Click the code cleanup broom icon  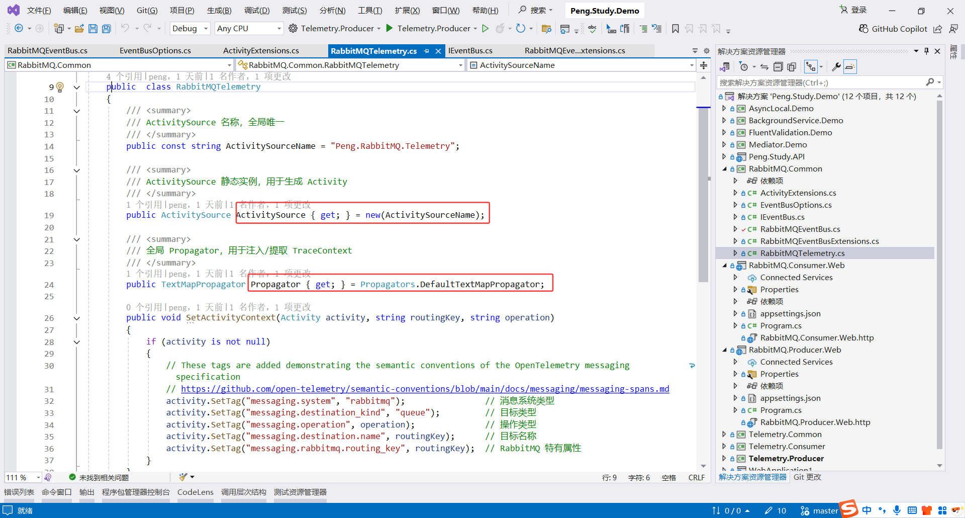(x=183, y=477)
